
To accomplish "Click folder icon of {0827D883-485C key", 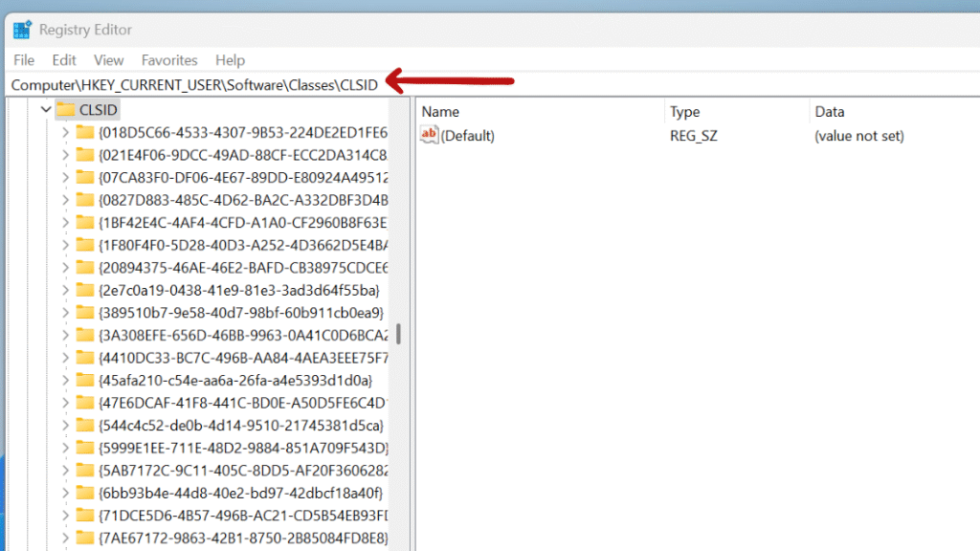I will tap(85, 199).
